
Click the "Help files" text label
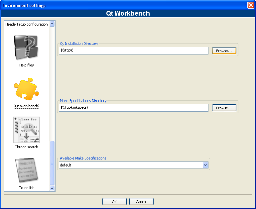(26, 65)
